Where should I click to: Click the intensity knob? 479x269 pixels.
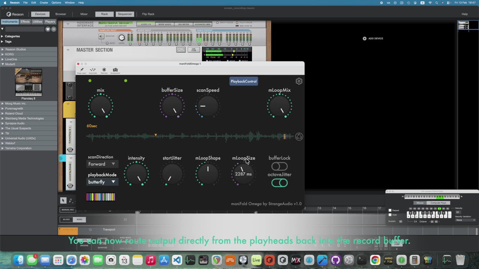click(136, 174)
